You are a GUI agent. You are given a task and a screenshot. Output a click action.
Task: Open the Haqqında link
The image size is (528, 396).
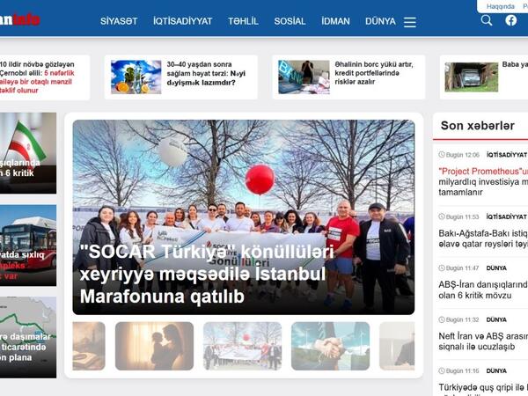(501, 6)
